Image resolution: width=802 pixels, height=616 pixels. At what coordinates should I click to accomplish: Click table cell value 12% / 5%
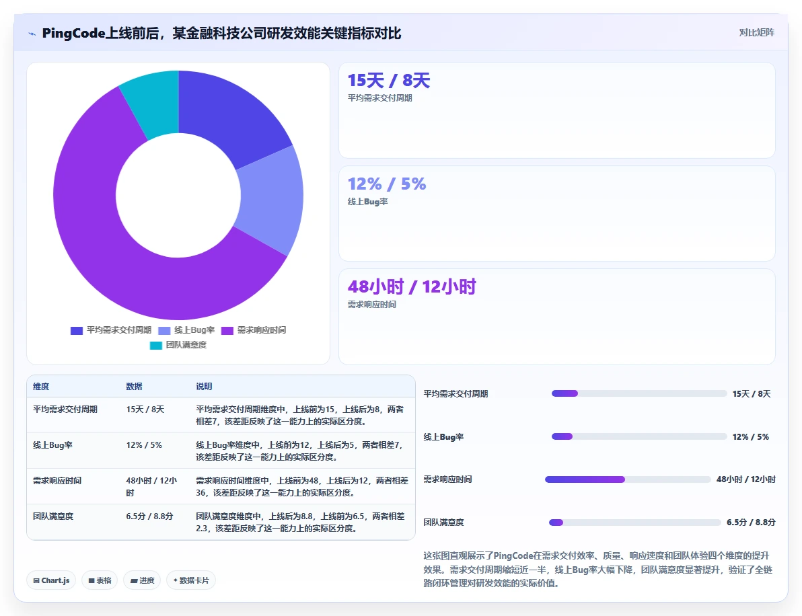(144, 445)
